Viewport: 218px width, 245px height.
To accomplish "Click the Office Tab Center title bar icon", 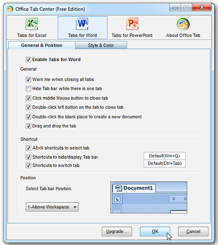I will pos(10,9).
